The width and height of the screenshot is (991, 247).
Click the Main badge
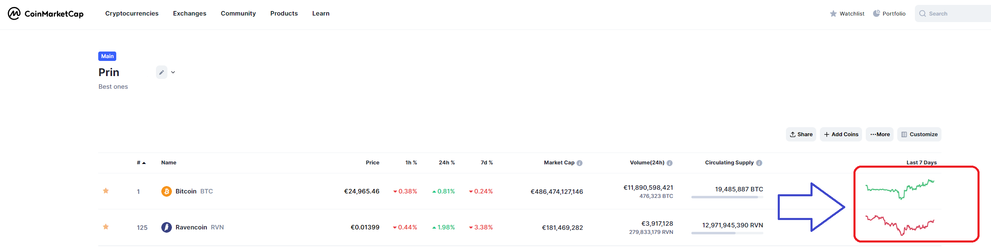[107, 56]
